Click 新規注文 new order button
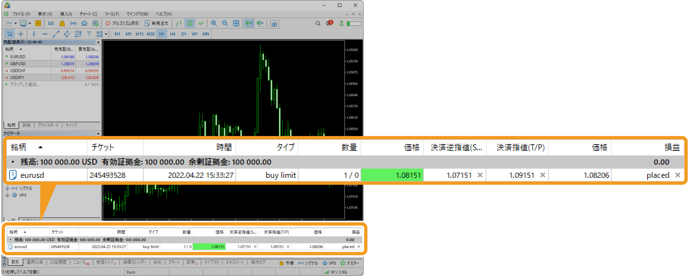The width and height of the screenshot is (692, 276). click(x=157, y=23)
